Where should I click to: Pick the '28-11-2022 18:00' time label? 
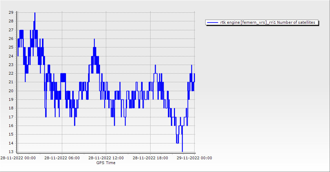coord(150,158)
